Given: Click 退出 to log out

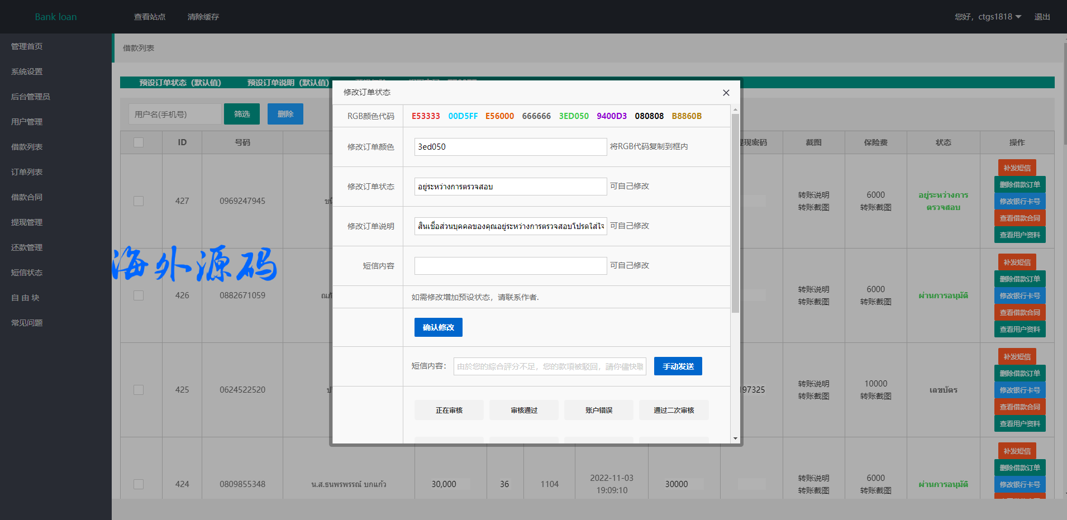Looking at the screenshot, I should pos(1042,17).
